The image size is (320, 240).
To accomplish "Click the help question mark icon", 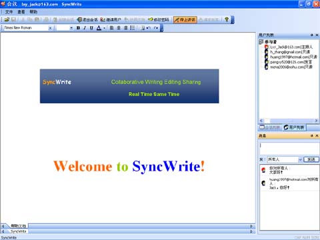I will pyautogui.click(x=227, y=19).
